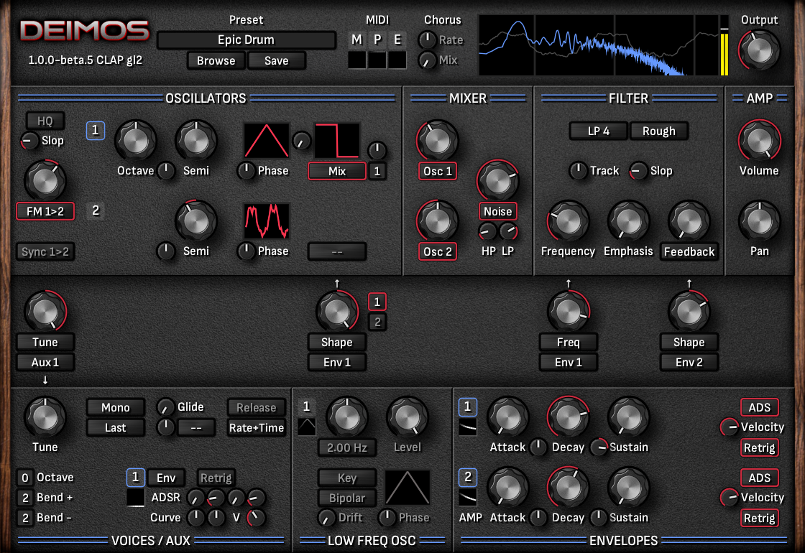805x553 pixels.
Task: Click the Browse preset button
Action: tap(215, 60)
